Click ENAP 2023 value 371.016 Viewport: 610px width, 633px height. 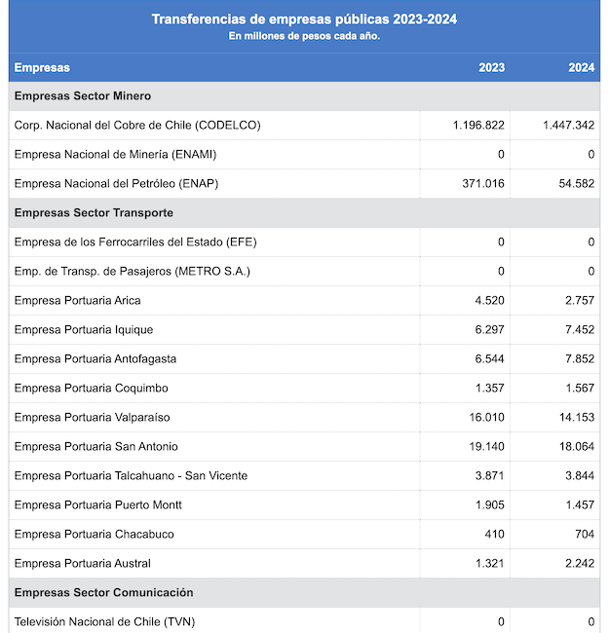point(483,184)
